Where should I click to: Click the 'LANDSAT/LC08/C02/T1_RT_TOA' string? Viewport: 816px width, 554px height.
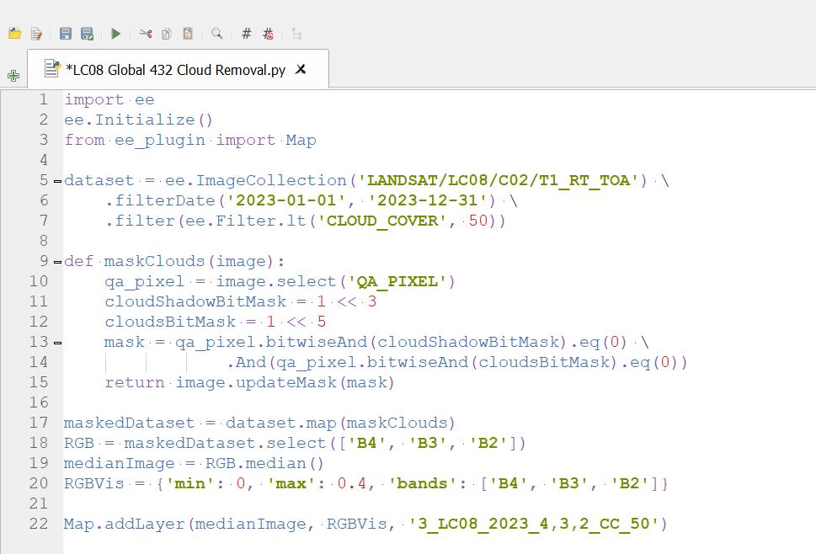pos(499,180)
